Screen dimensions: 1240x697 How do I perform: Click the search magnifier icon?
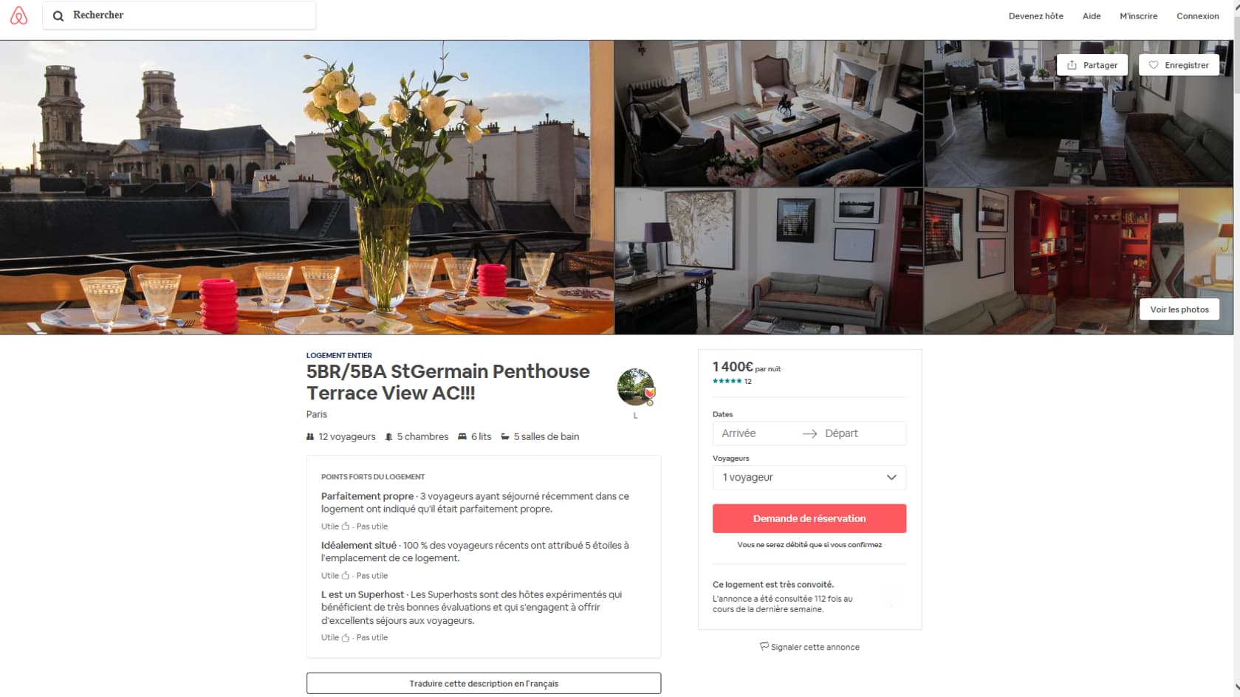click(58, 16)
